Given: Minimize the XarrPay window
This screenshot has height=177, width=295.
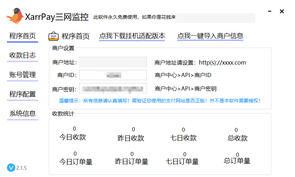Looking at the screenshot, I should [270, 11].
